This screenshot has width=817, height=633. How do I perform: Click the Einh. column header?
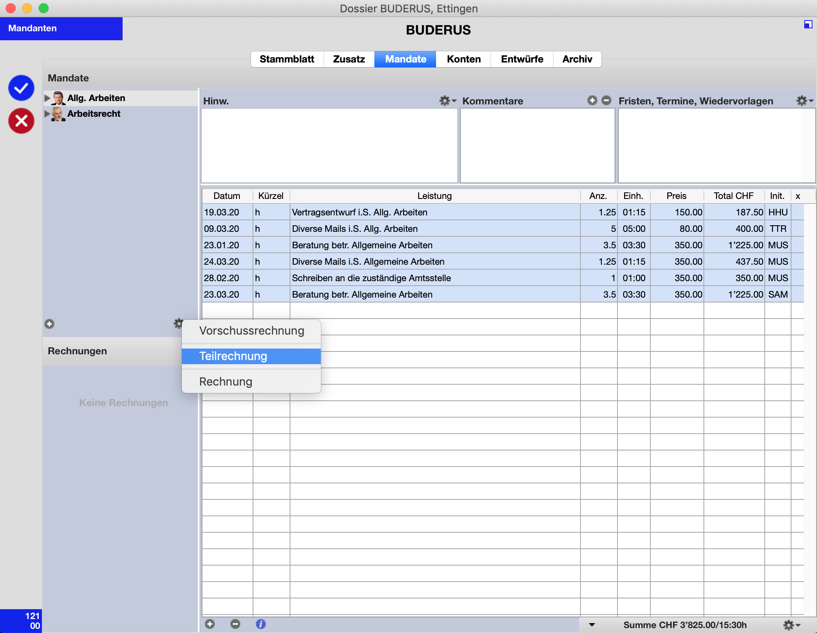tap(634, 196)
